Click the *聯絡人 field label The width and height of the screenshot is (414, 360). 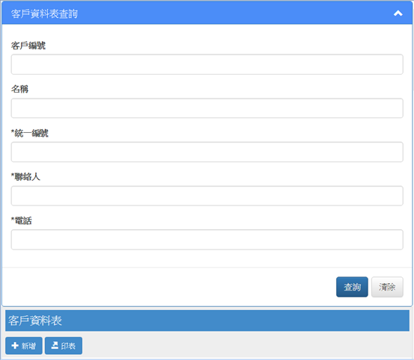(25, 176)
